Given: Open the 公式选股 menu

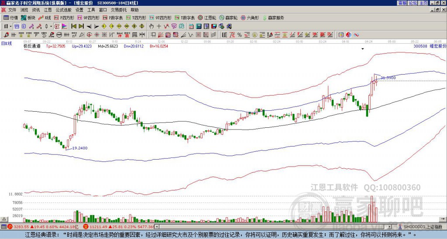Looking at the screenshot, I should 64,10.
